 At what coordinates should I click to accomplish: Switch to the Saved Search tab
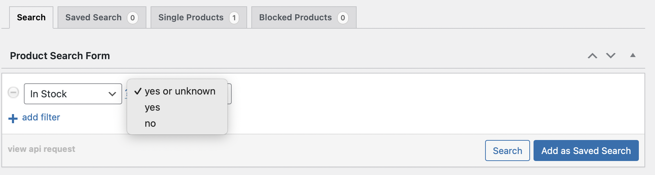pos(102,17)
